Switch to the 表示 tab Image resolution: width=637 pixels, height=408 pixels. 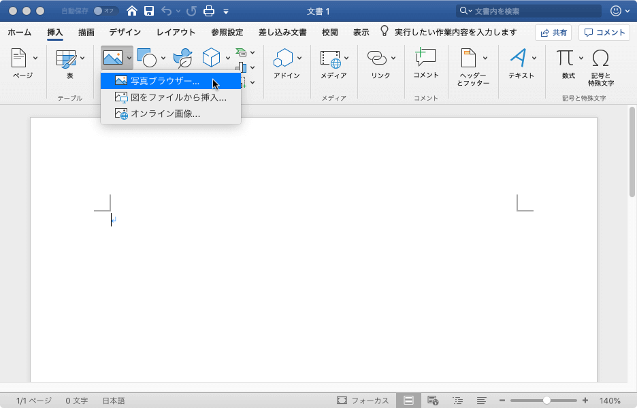coord(361,33)
